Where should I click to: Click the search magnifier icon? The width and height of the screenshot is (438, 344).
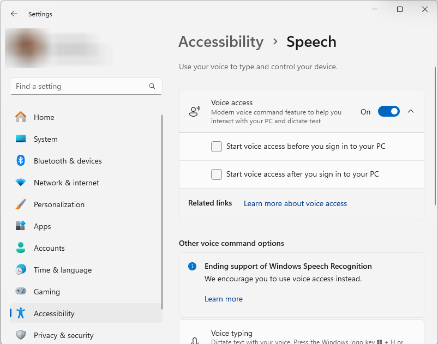(152, 86)
